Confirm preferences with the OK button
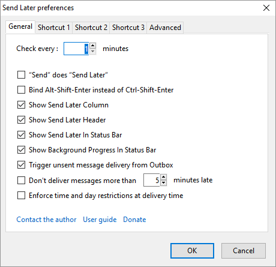 [x=192, y=251]
